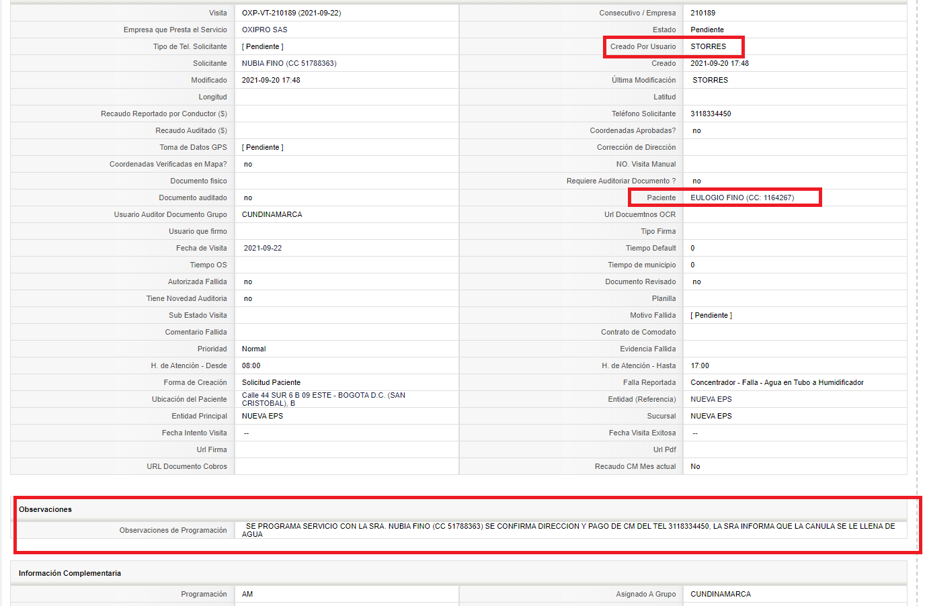
Task: Click Documento auditado value no
Action: [248, 198]
